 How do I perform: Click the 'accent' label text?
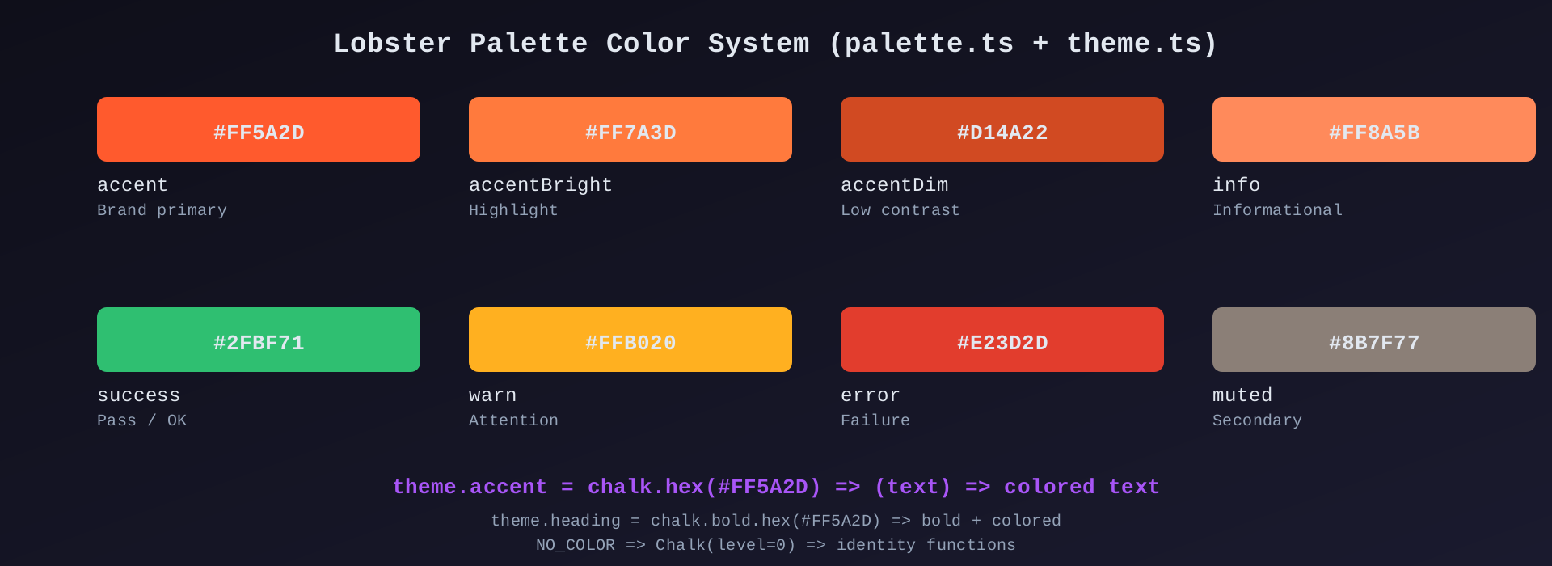133,185
